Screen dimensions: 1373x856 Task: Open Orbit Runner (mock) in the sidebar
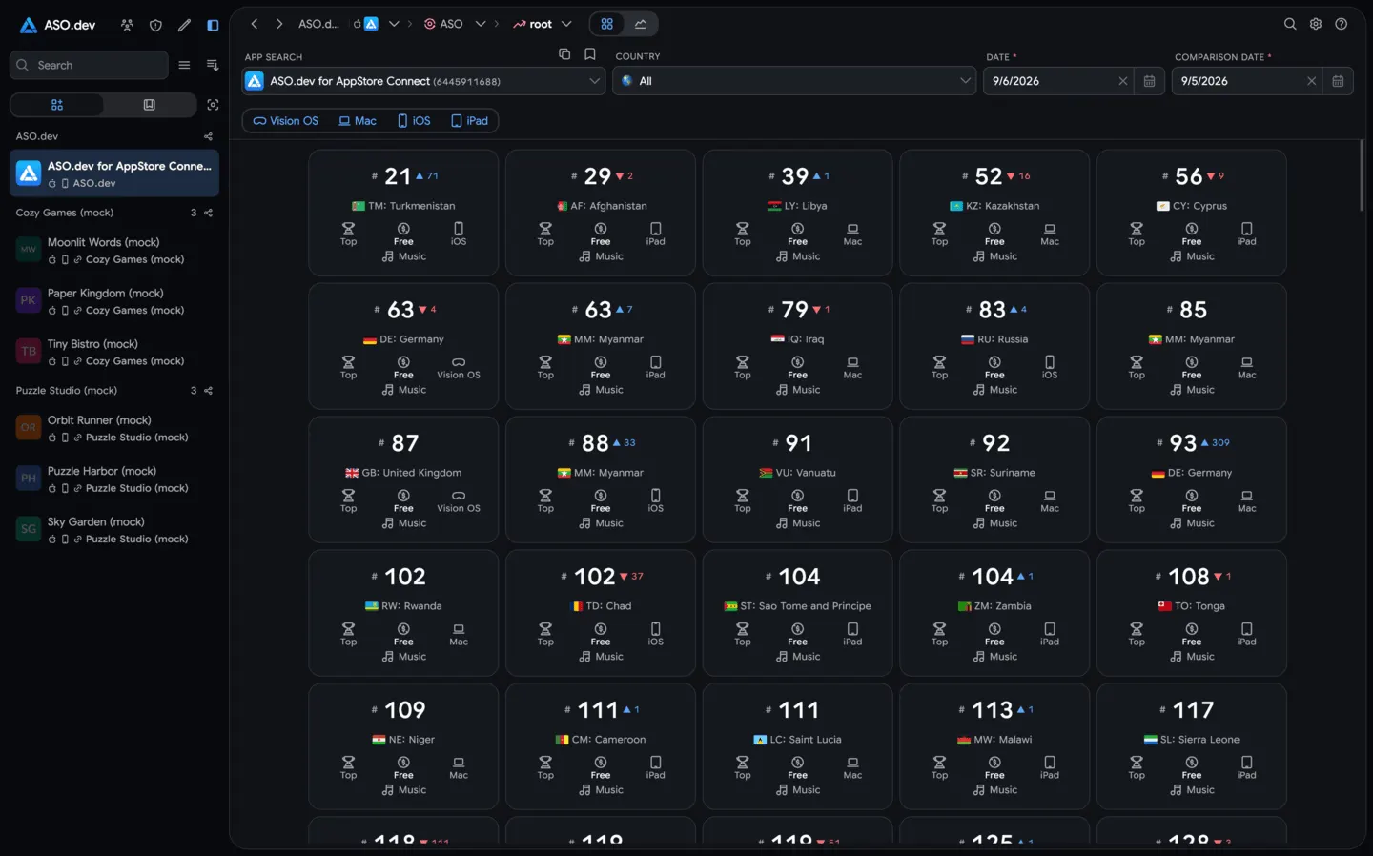(x=114, y=428)
